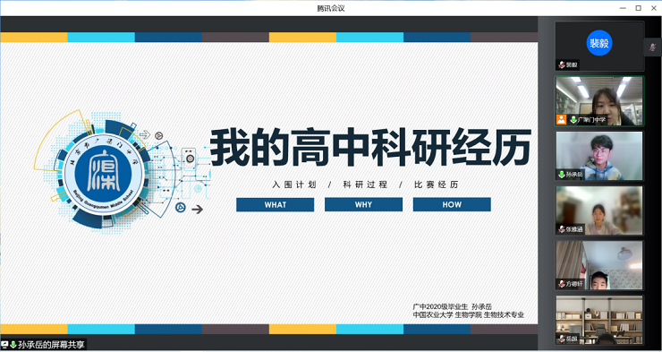The width and height of the screenshot is (662, 352).
Task: Click the WHAT box on the shared slide
Action: pos(276,204)
